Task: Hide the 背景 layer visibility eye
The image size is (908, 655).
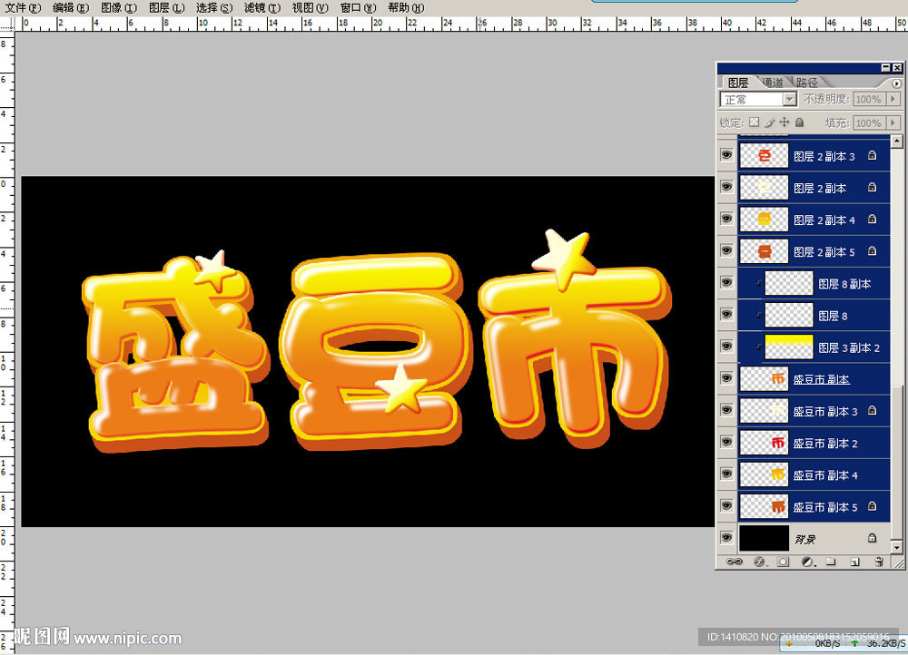Action: pos(725,537)
